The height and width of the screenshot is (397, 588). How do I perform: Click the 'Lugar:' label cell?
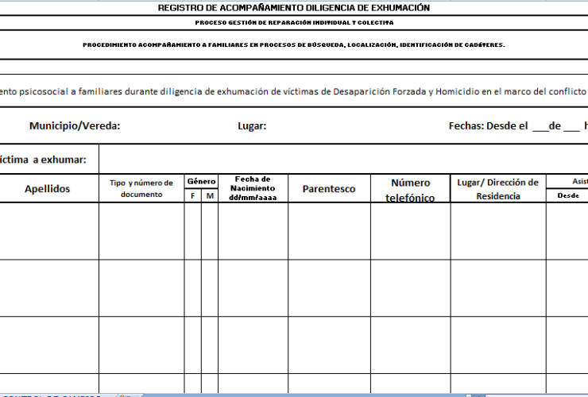(x=252, y=125)
